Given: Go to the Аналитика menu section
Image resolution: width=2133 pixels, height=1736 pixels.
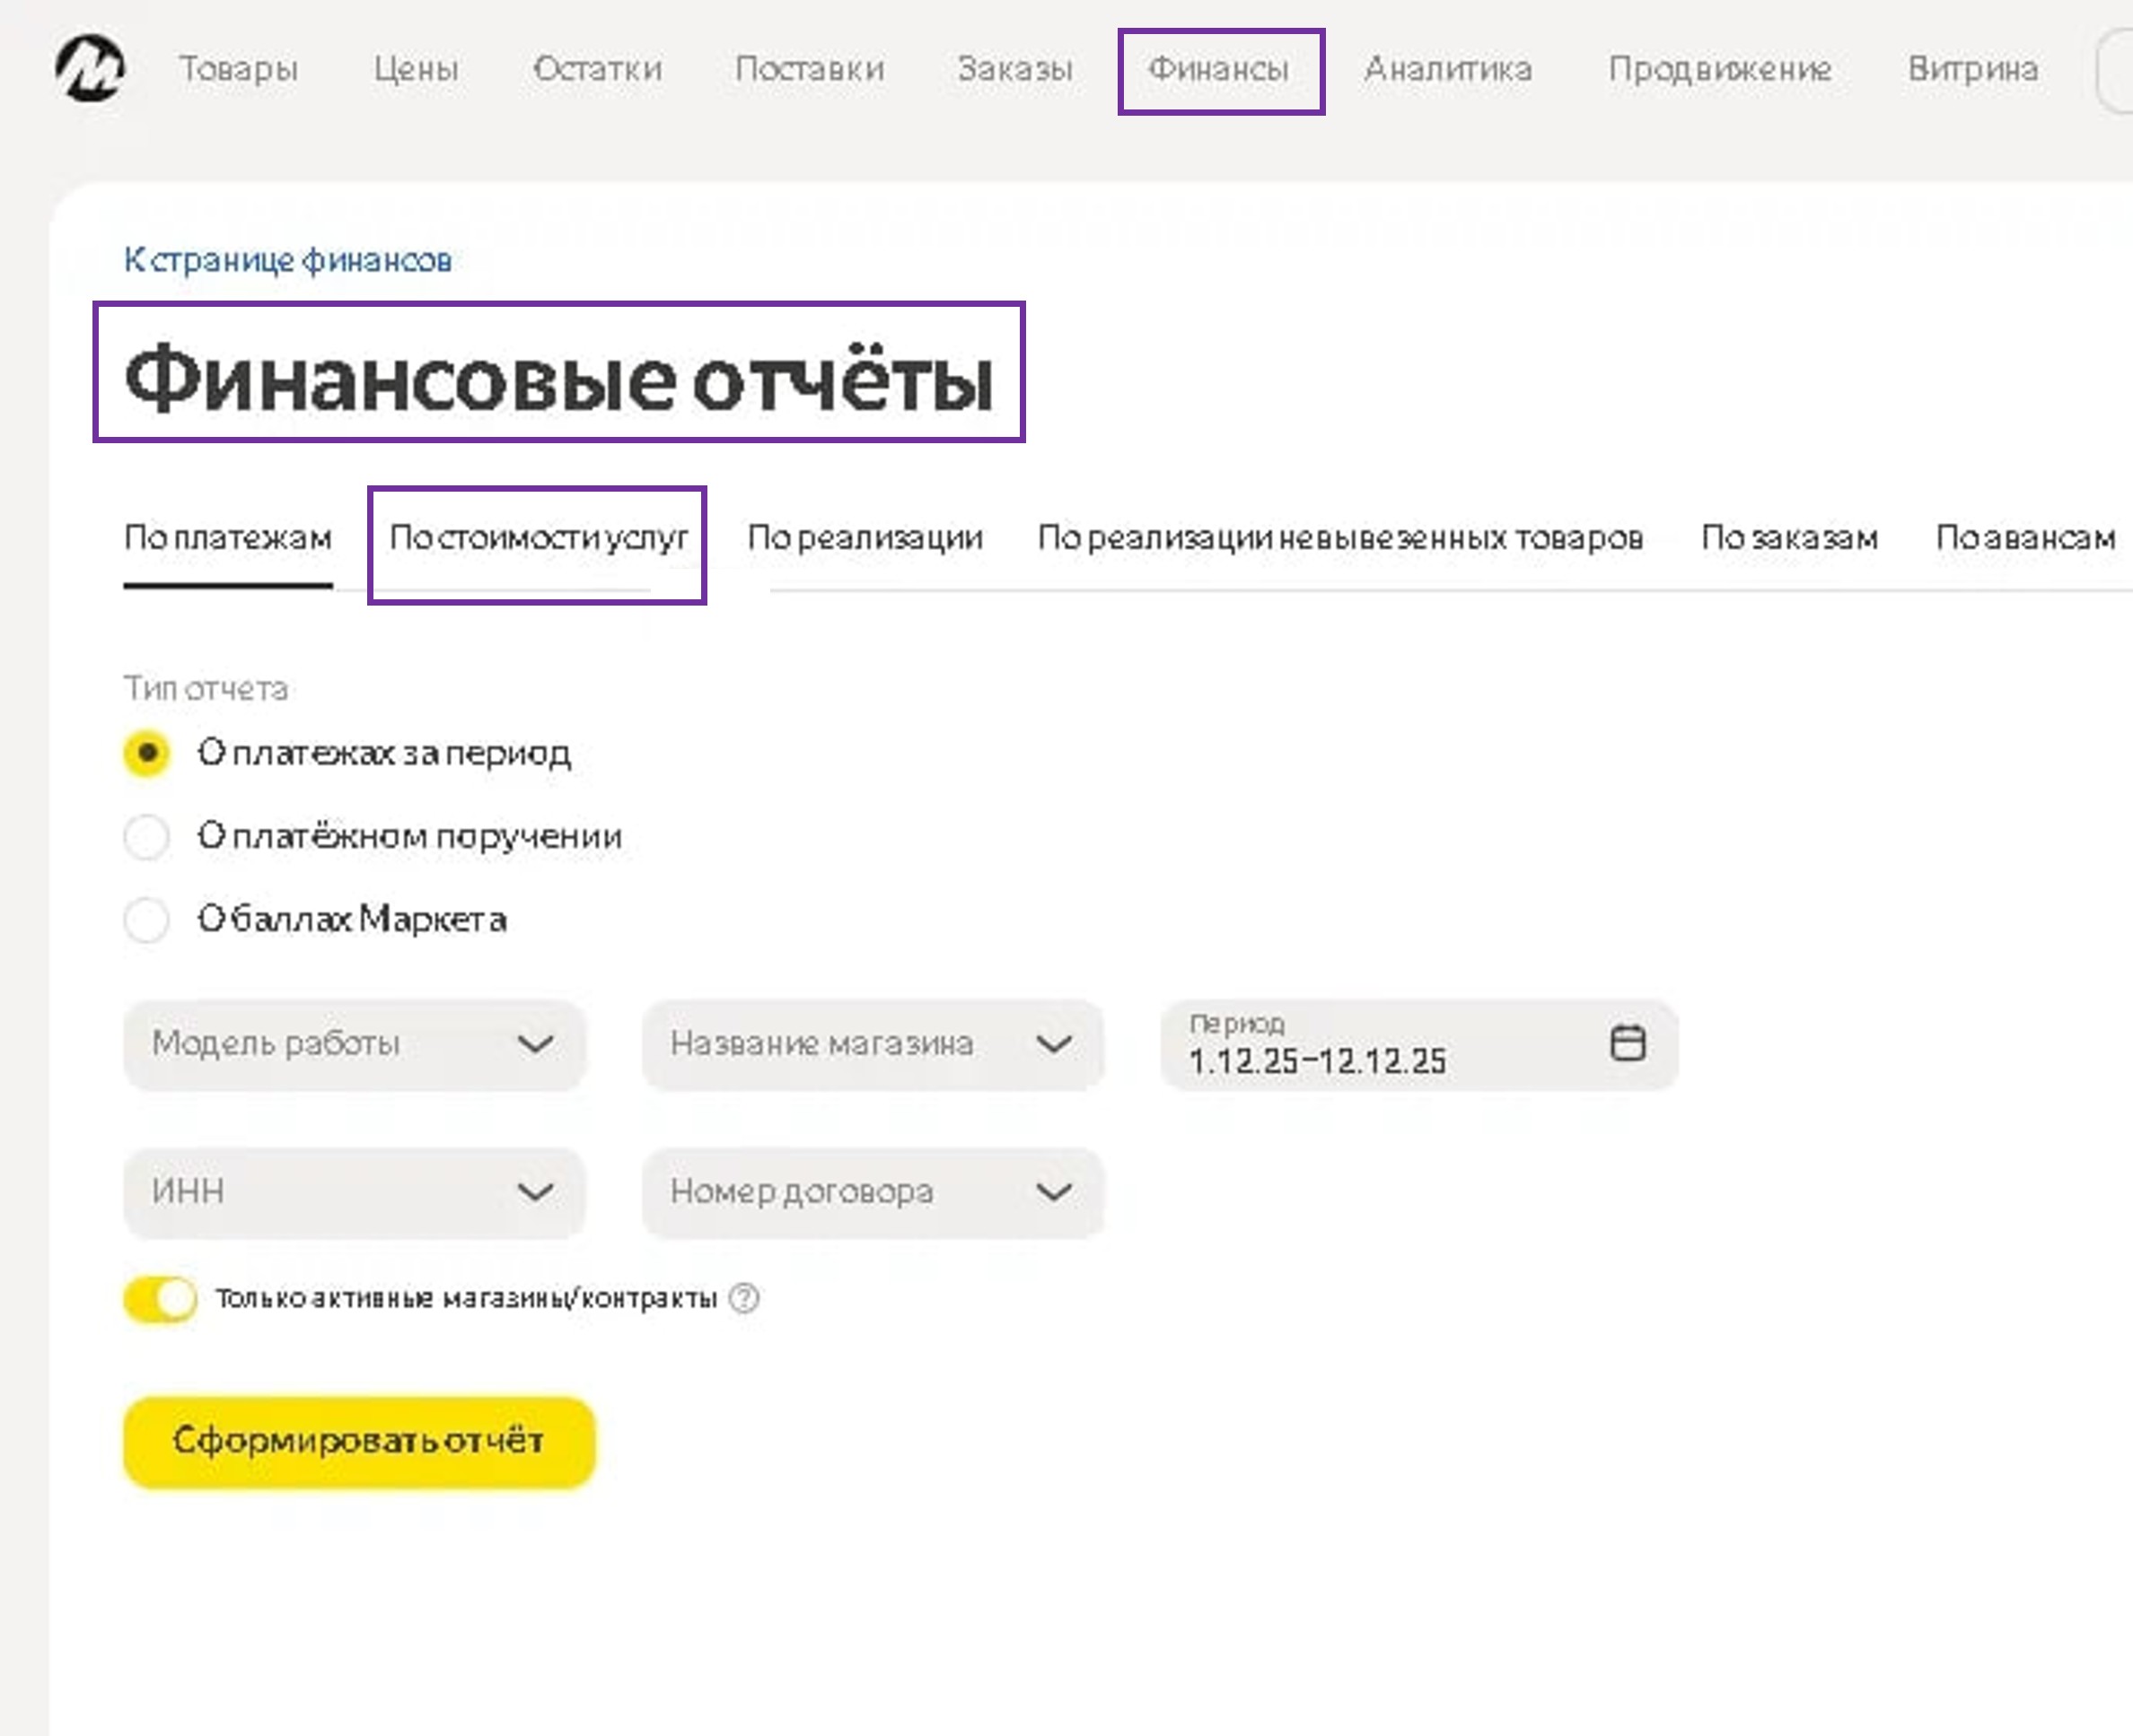Looking at the screenshot, I should coord(1448,69).
